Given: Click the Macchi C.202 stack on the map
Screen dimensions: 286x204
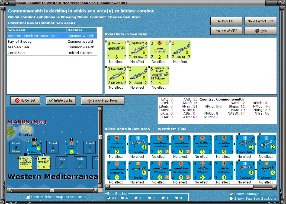Looking at the screenshot, I should [25, 163].
